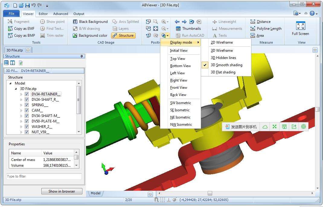
Task: Uncheck DV34-RETAINER__ checkbox
Action: click(27, 94)
